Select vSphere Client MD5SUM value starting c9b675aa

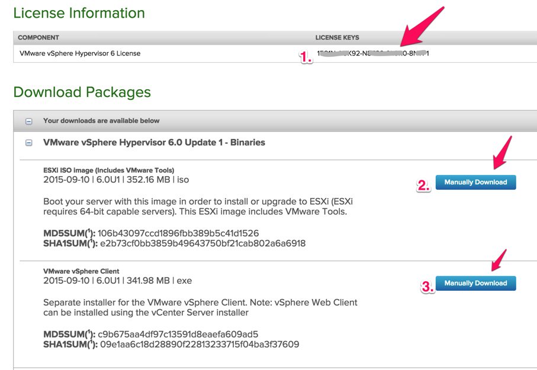[x=178, y=334]
